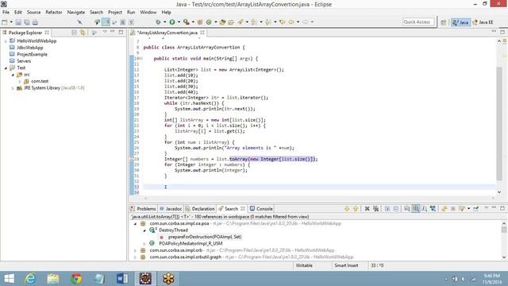Toggle the highlighted Show as Tree layout in Search view
508x286 pixels.
pos(416,208)
